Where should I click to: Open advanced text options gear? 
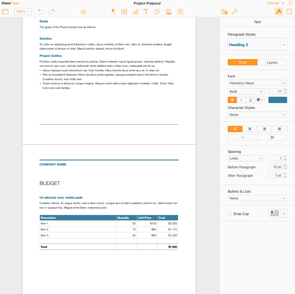259,100
